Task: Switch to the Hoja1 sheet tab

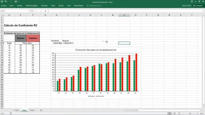Action: tap(17, 110)
